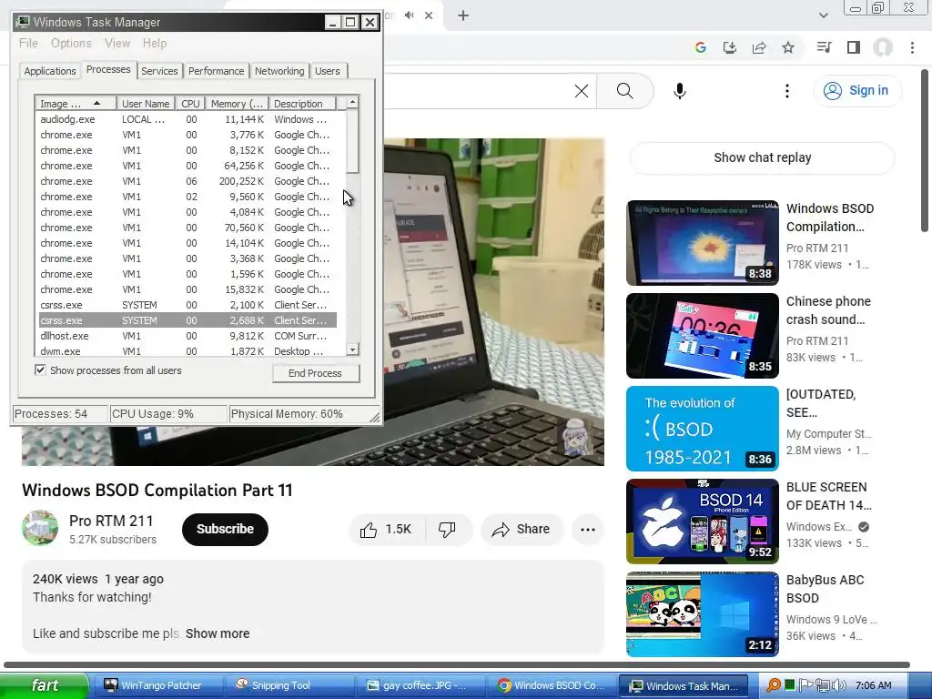
Task: Click the share page icon in Chrome address bar
Action: pos(759,47)
